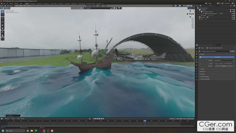
Task: Toggle render camera icon for Sun
Action: coord(234,19)
